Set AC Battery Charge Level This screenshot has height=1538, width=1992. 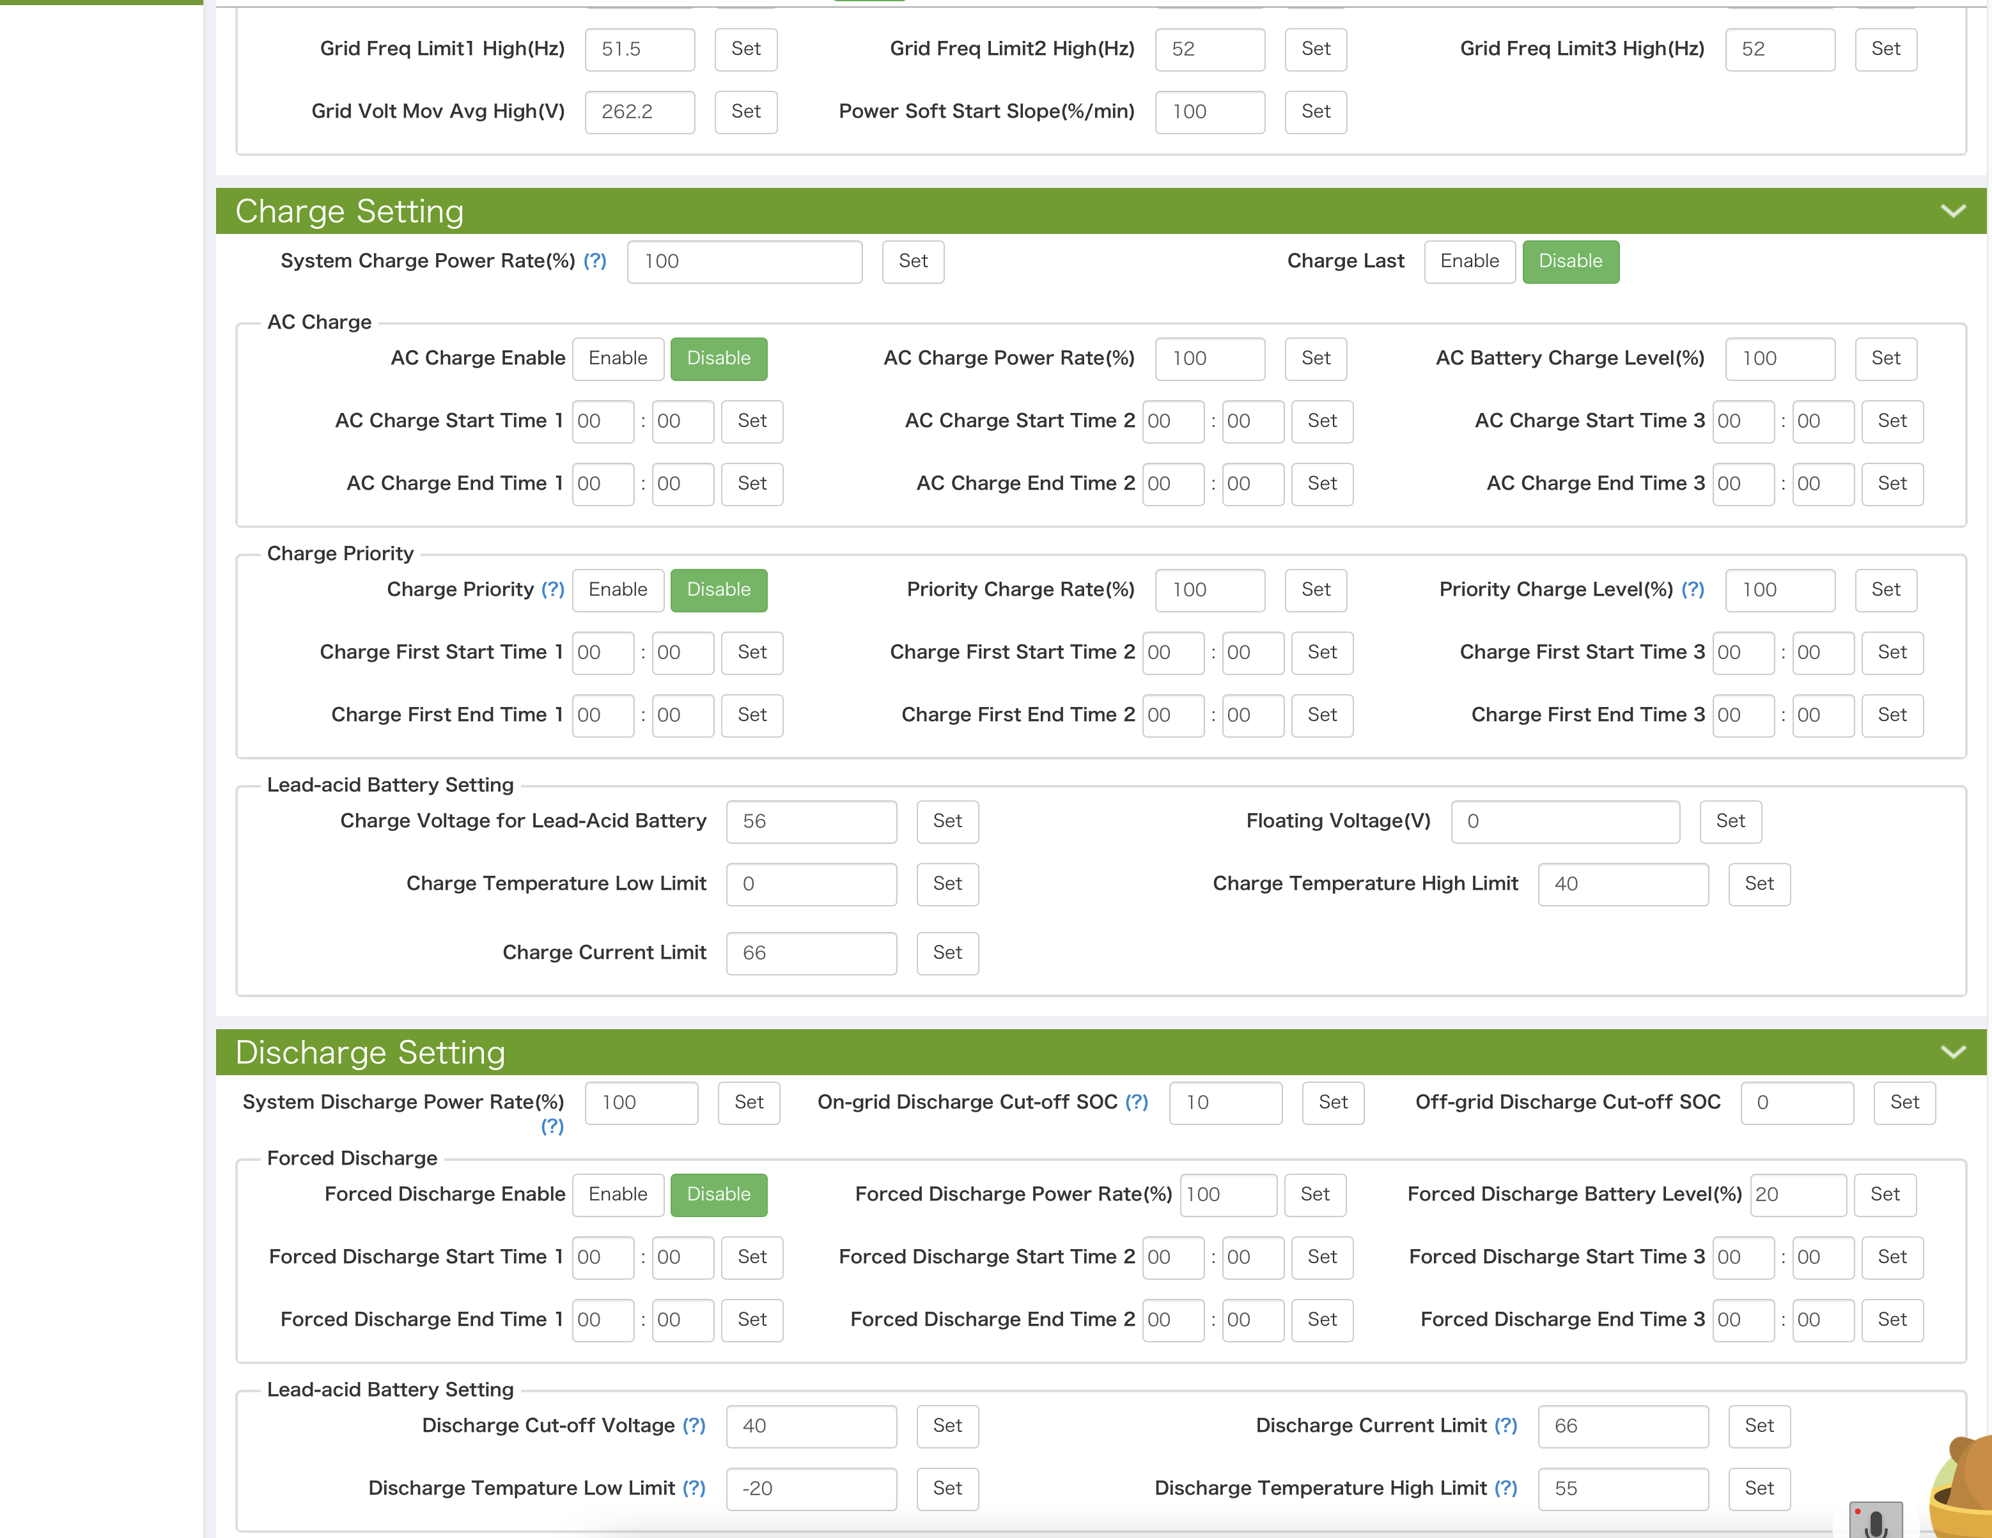coord(1886,359)
